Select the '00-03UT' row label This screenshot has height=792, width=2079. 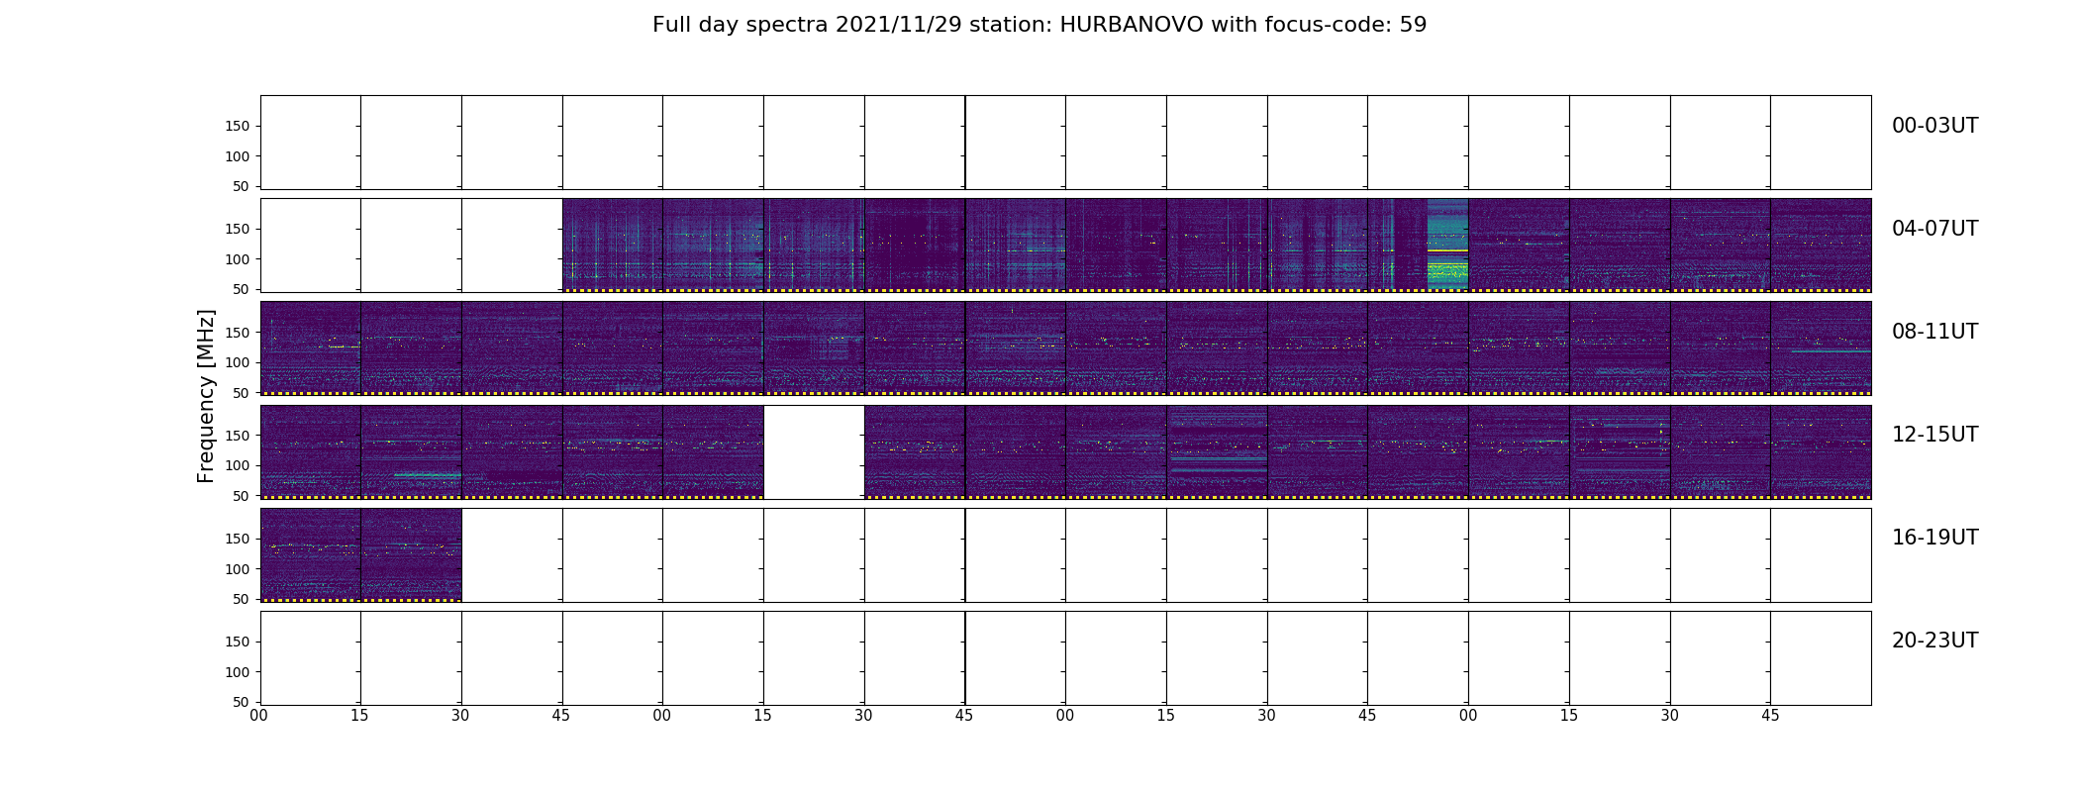[x=1934, y=126]
